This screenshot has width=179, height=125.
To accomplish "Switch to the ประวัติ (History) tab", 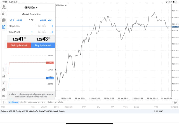I will [x=23, y=102].
